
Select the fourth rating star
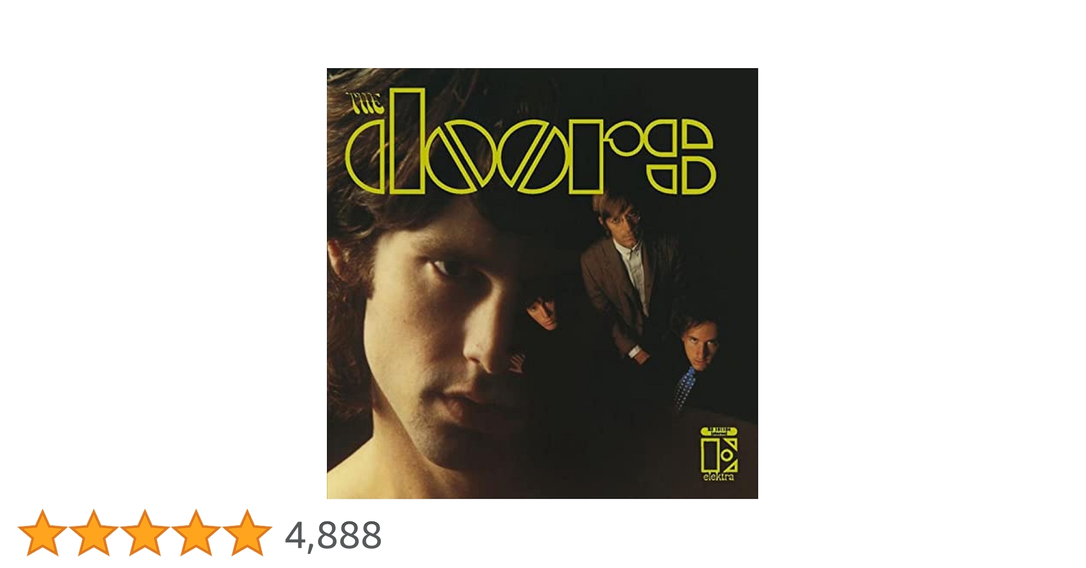[x=196, y=533]
